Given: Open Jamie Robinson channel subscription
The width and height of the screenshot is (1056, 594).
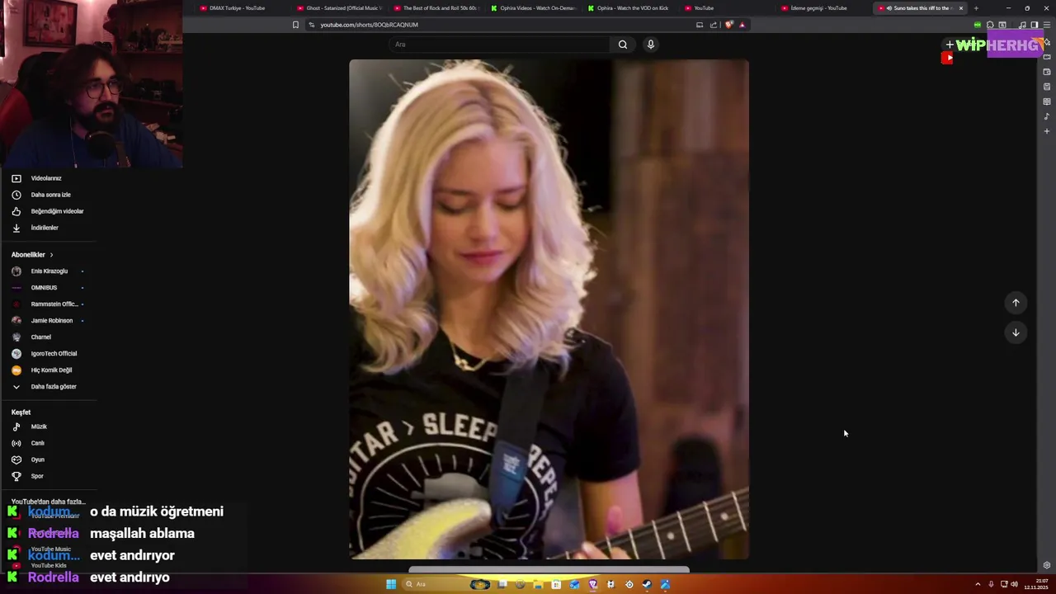Looking at the screenshot, I should (52, 321).
